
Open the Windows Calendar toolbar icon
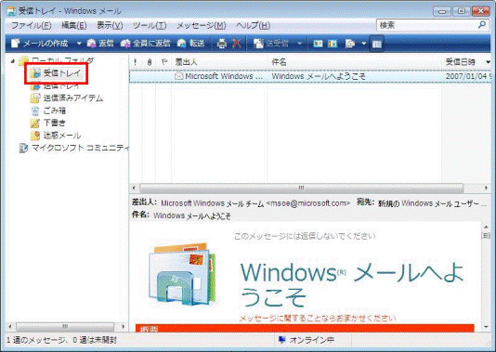coord(333,44)
